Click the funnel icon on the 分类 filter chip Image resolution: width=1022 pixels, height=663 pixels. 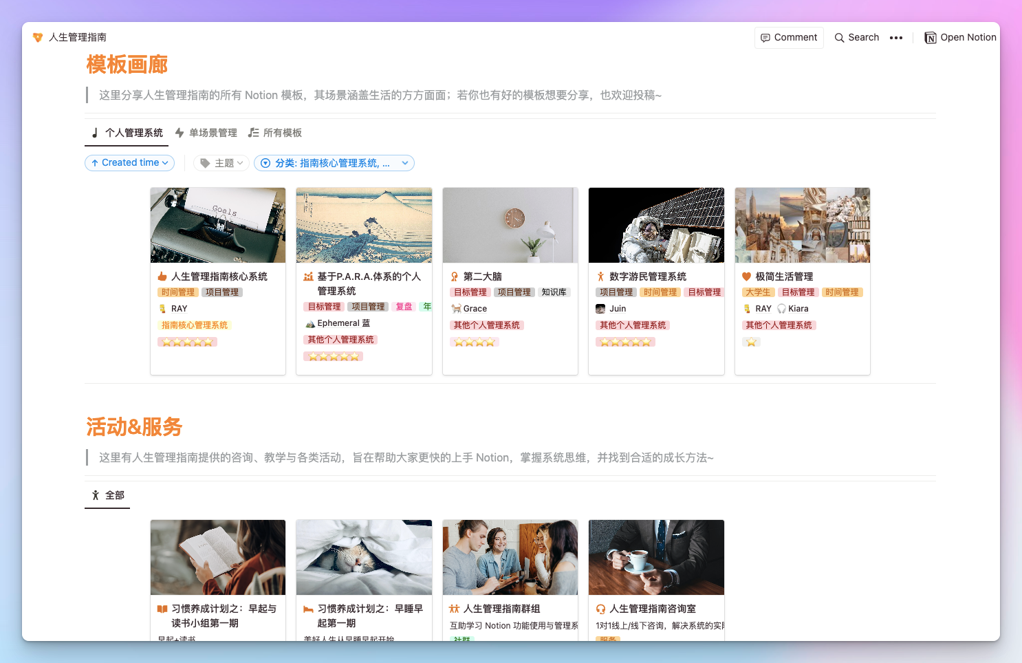(265, 163)
